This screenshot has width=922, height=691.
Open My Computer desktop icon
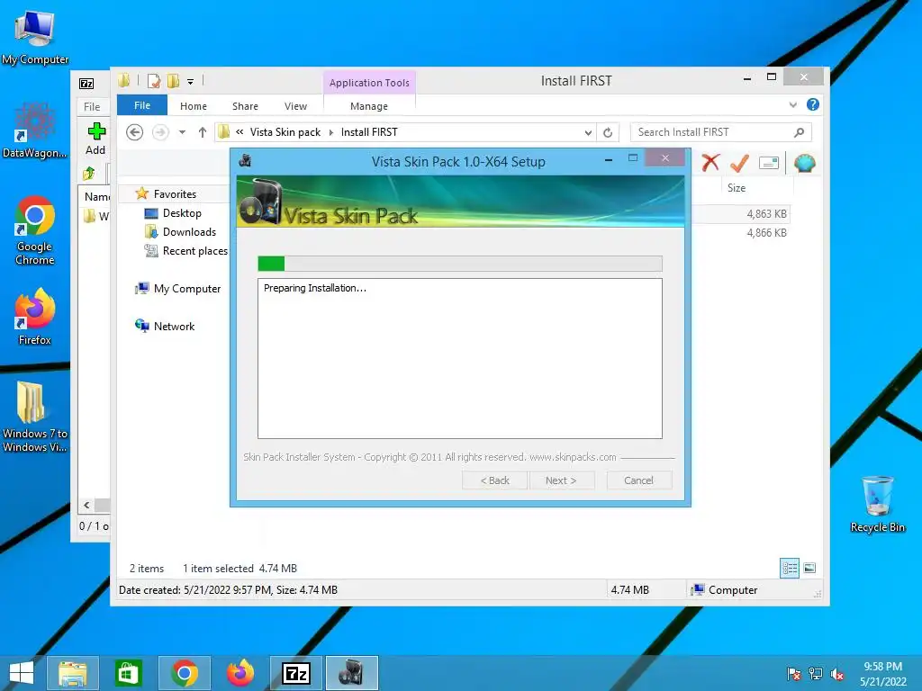[35, 38]
